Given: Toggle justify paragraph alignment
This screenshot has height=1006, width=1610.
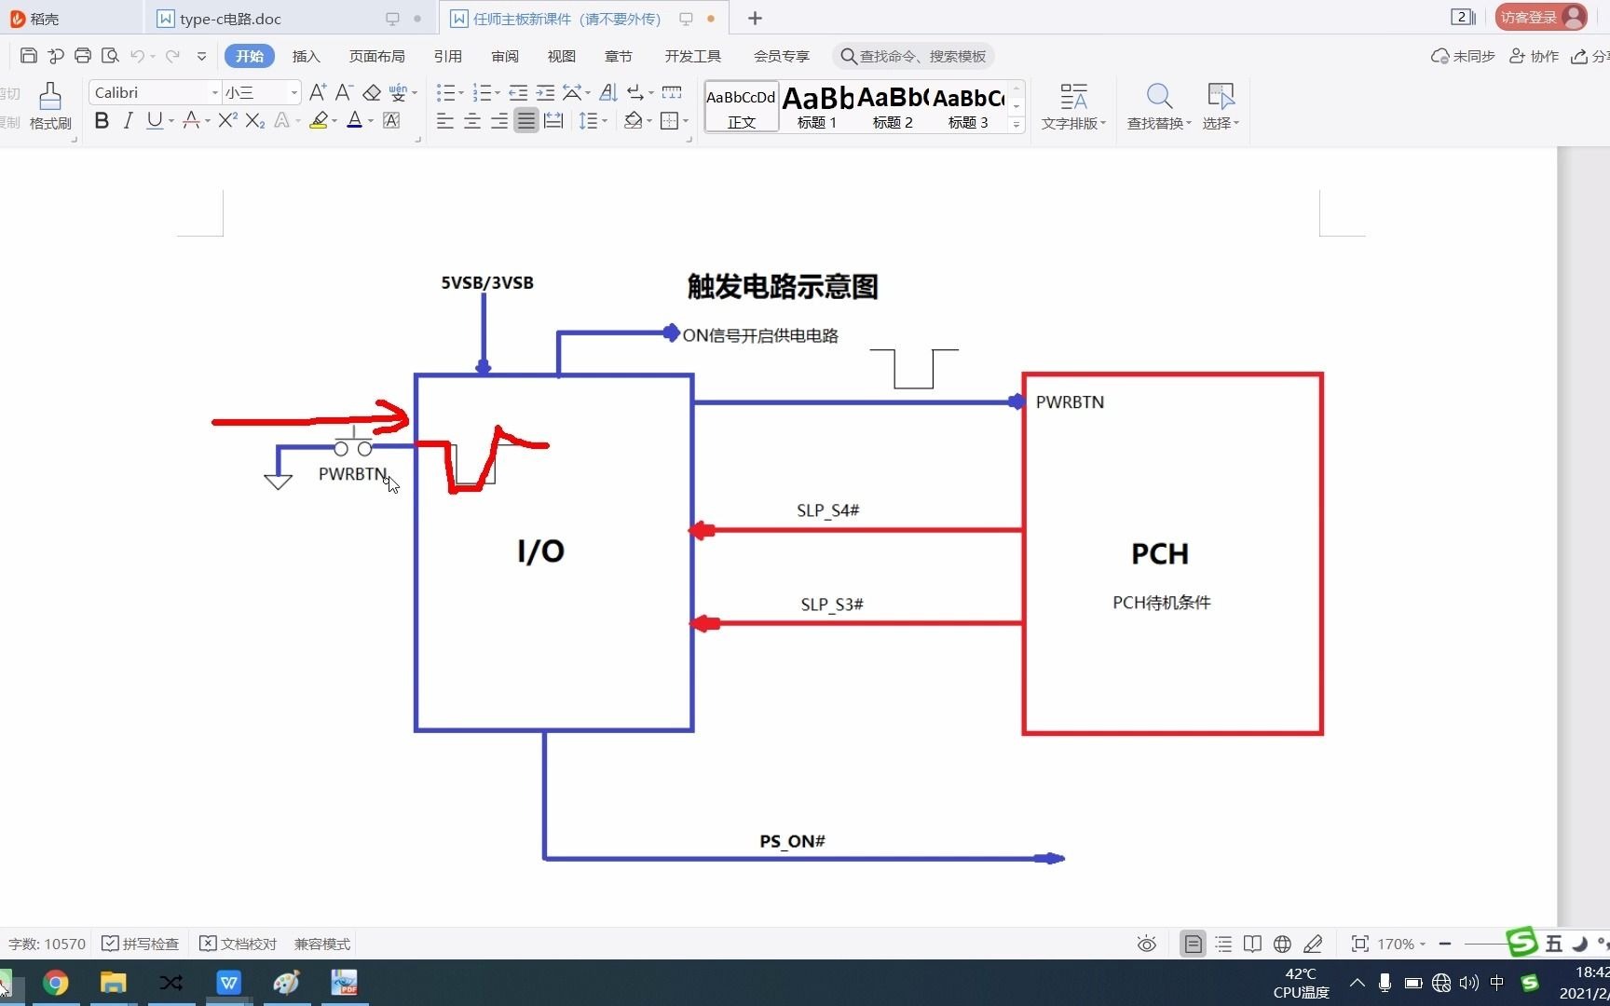Looking at the screenshot, I should 525,120.
